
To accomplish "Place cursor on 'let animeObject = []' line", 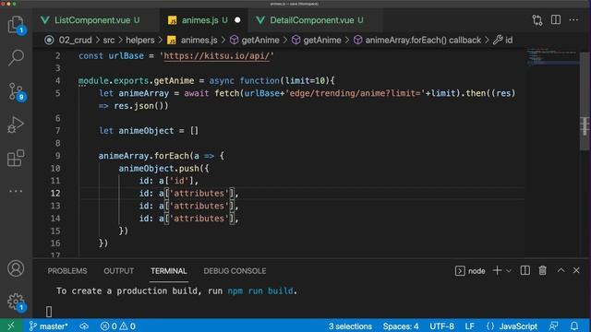I will click(x=148, y=131).
